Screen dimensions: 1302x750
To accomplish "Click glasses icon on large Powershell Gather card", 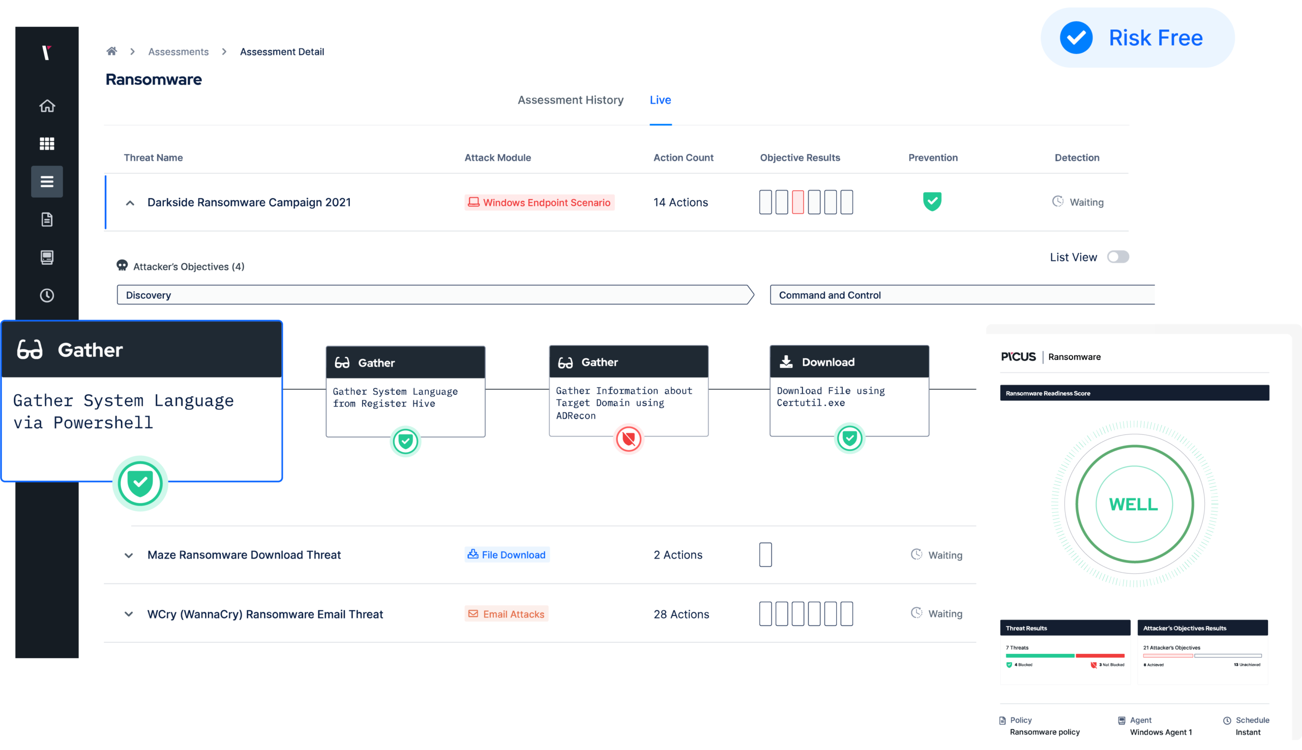I will tap(30, 350).
